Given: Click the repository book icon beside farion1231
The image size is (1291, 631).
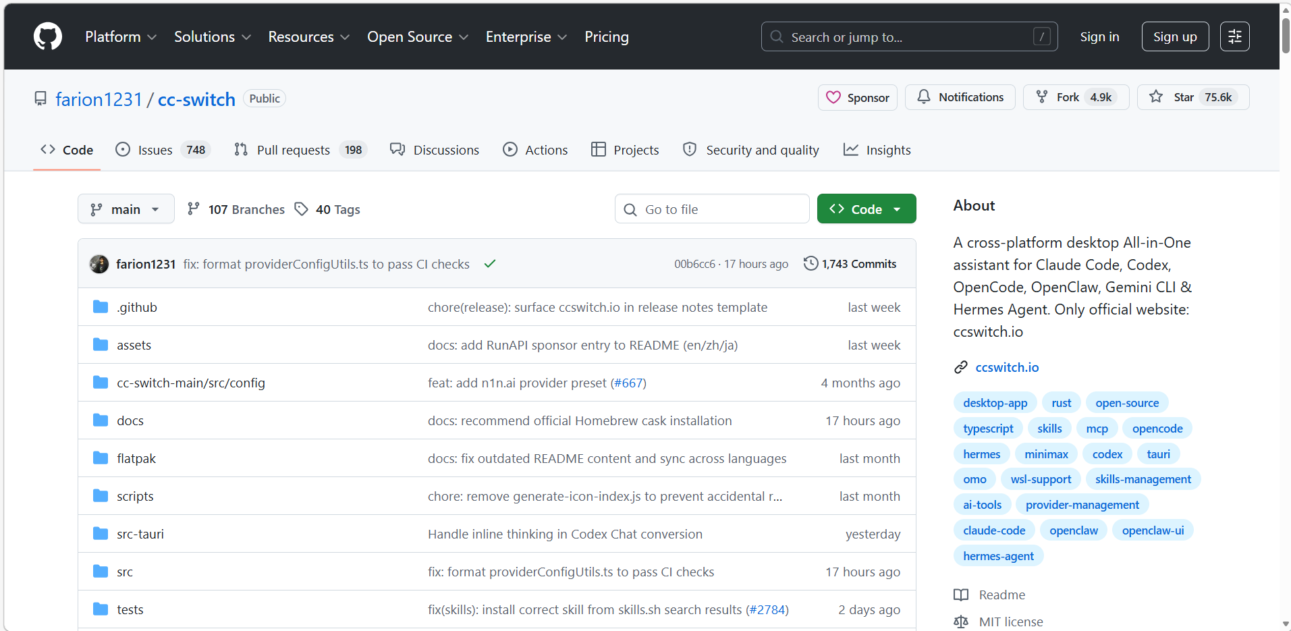Looking at the screenshot, I should click(40, 99).
